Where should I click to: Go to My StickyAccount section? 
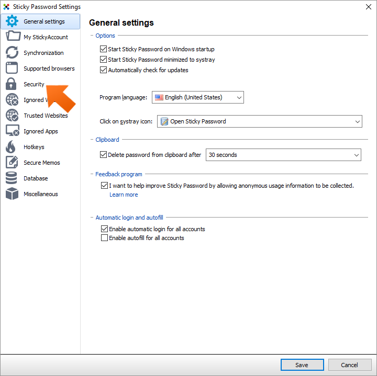click(x=40, y=37)
